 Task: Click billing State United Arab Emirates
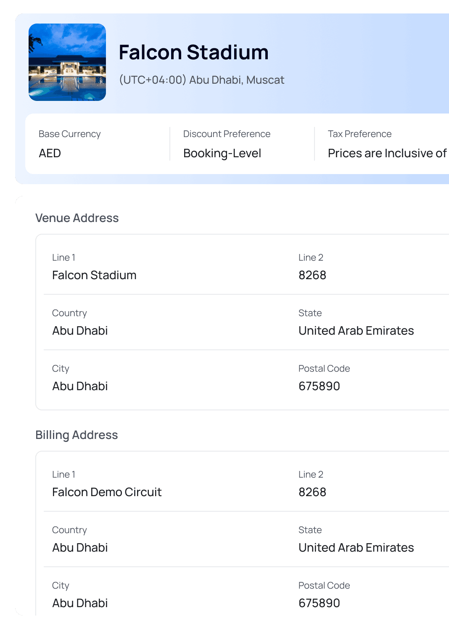356,547
